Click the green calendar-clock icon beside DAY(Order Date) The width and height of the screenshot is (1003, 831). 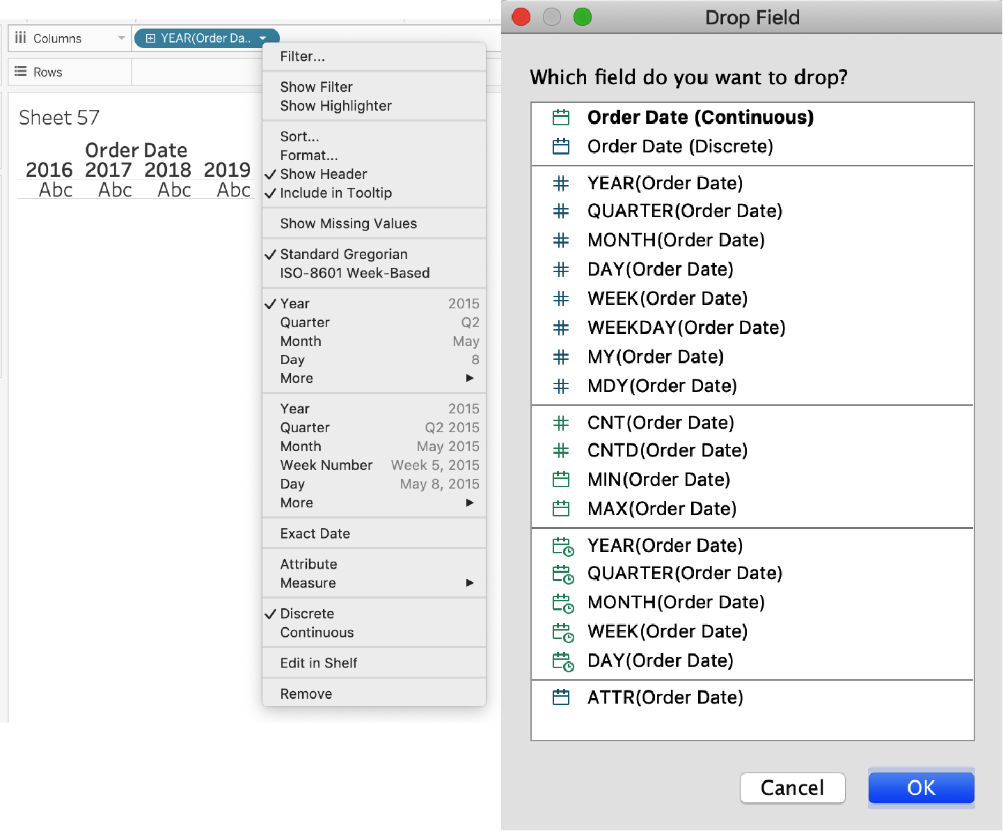[x=563, y=662]
